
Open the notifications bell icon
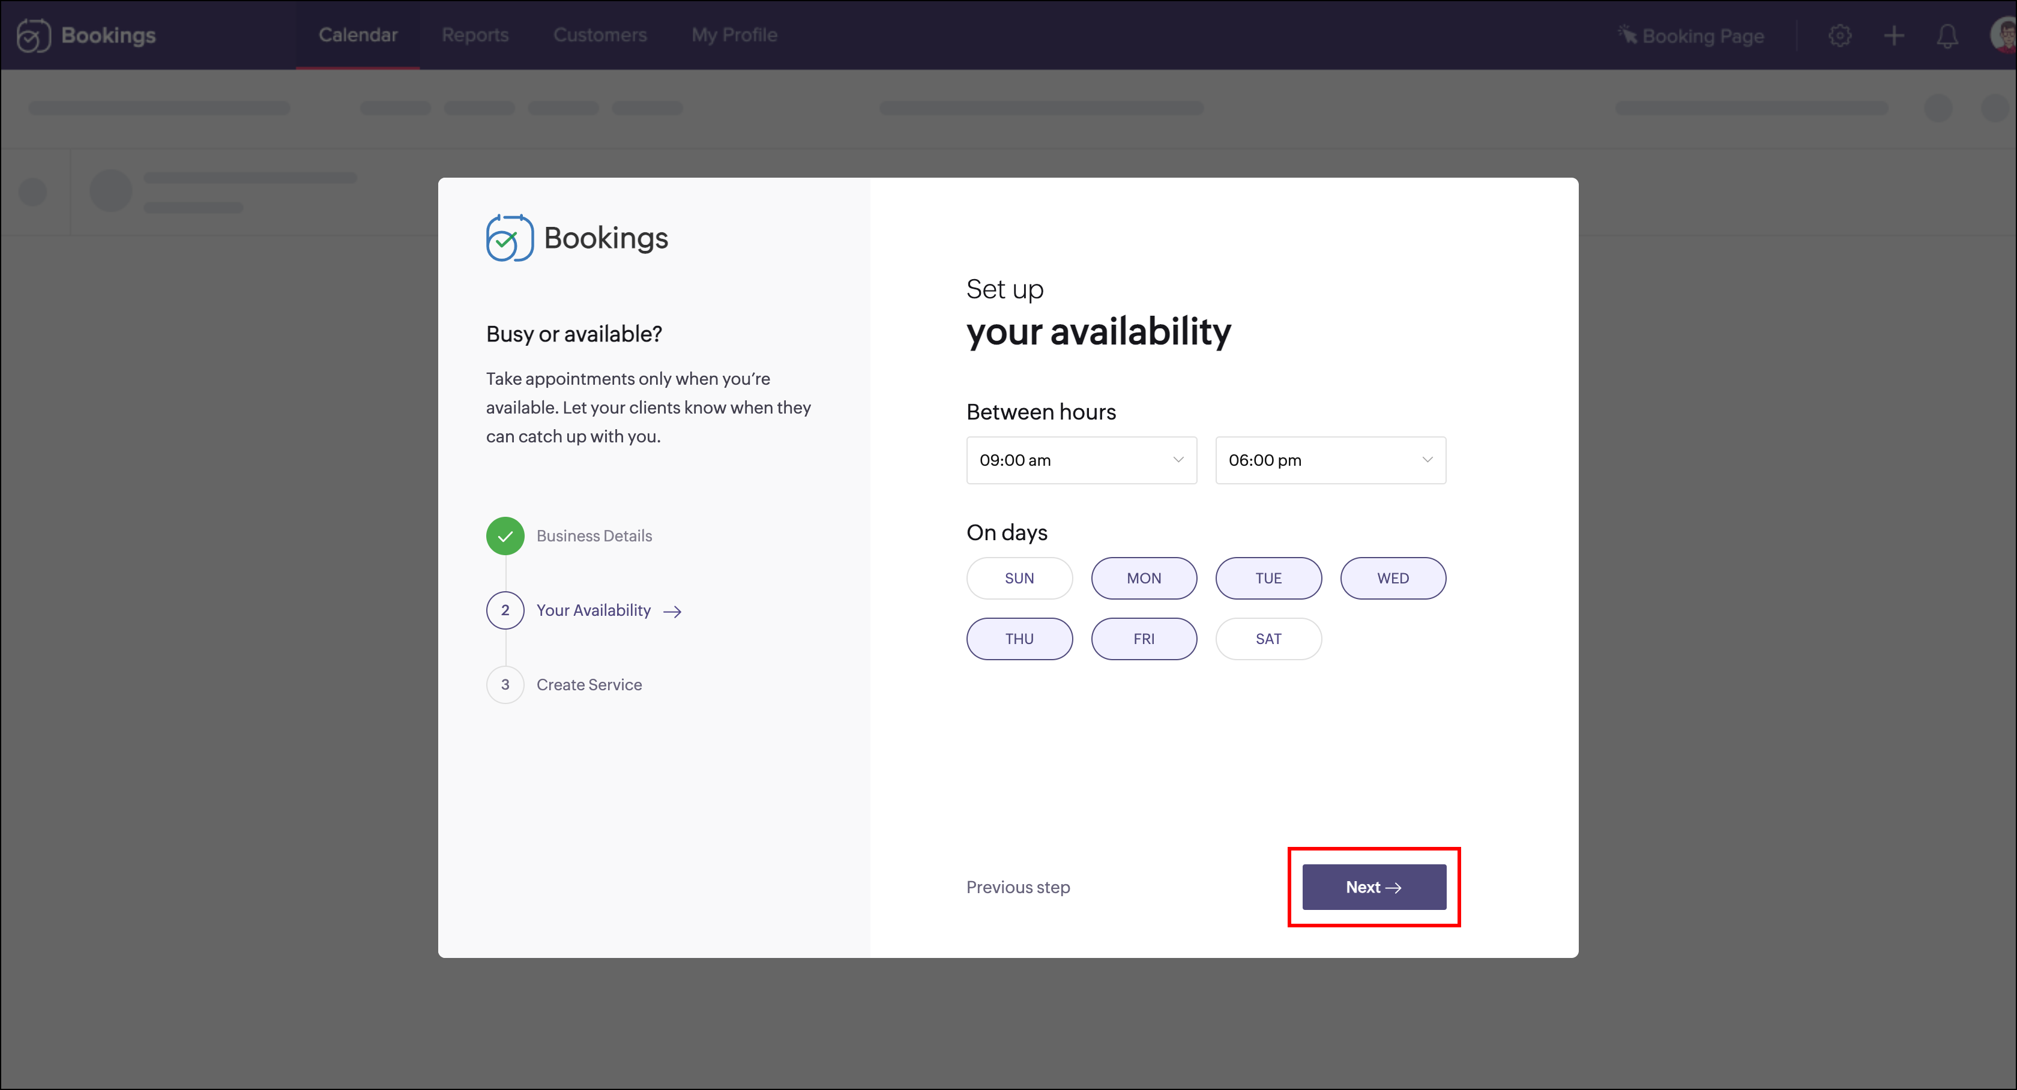pos(1947,36)
